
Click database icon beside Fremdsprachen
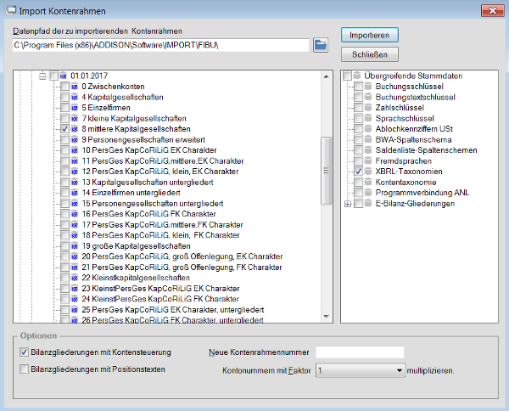point(368,160)
